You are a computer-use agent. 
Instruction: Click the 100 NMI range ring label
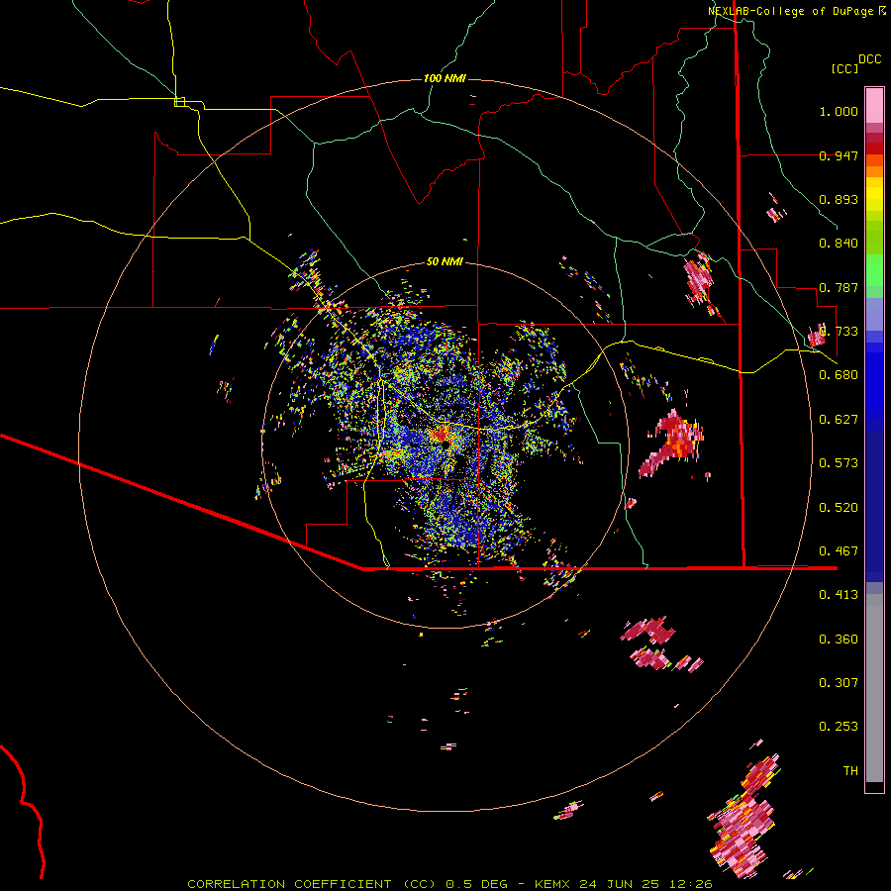(x=445, y=78)
